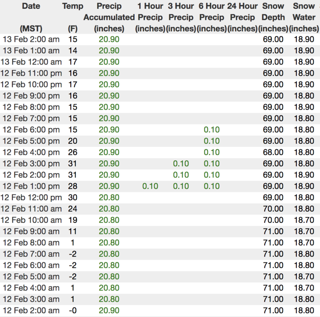Click the Date (MST) column header
The image size is (320, 317).
pos(31,17)
